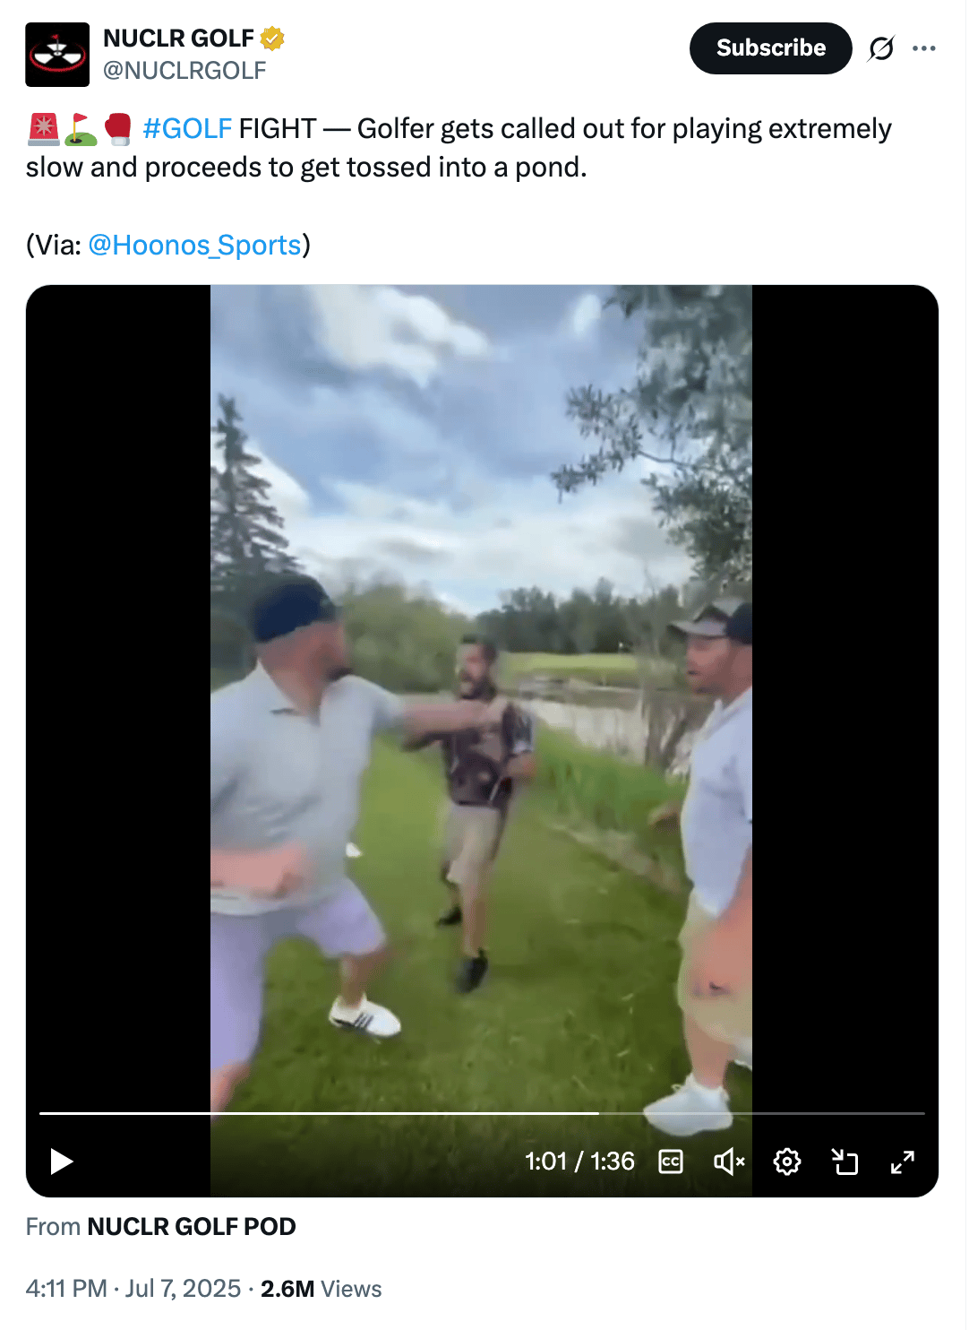Viewport: 969px width, 1330px height.
Task: Click the gold verified badge
Action: click(x=272, y=38)
